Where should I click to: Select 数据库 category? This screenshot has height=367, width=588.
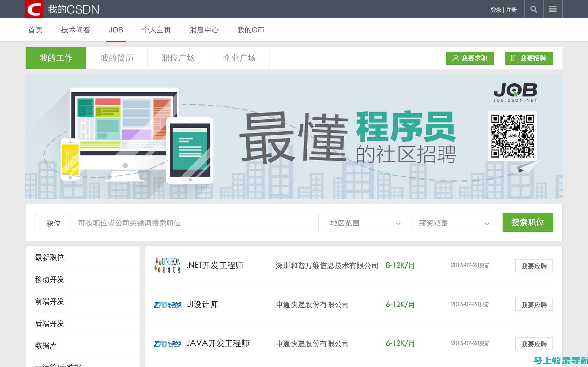(83, 345)
